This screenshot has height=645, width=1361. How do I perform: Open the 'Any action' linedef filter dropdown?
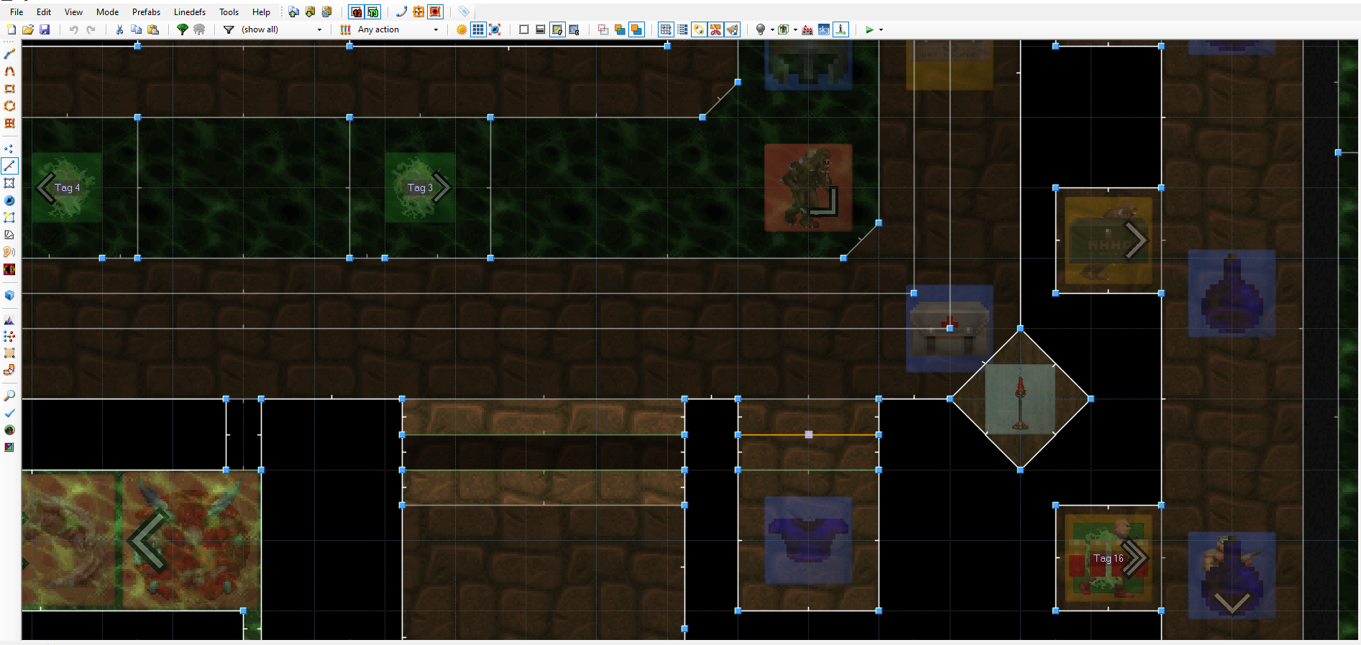[398, 29]
